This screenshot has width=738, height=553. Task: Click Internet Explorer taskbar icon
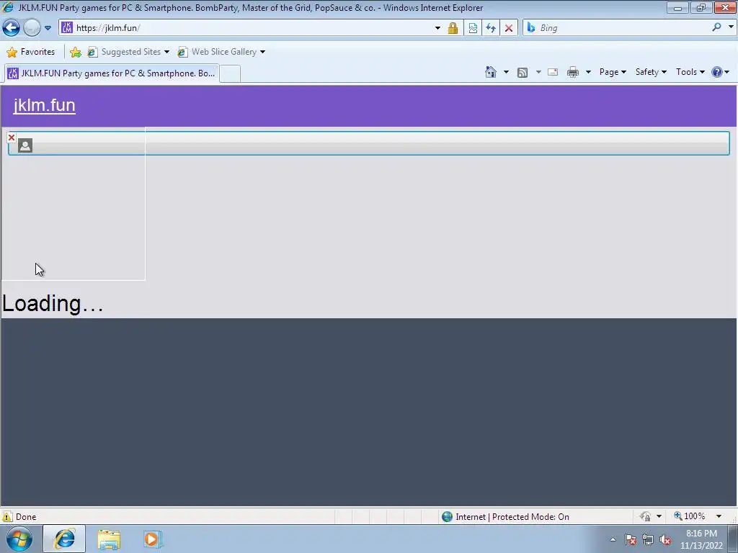pyautogui.click(x=64, y=539)
